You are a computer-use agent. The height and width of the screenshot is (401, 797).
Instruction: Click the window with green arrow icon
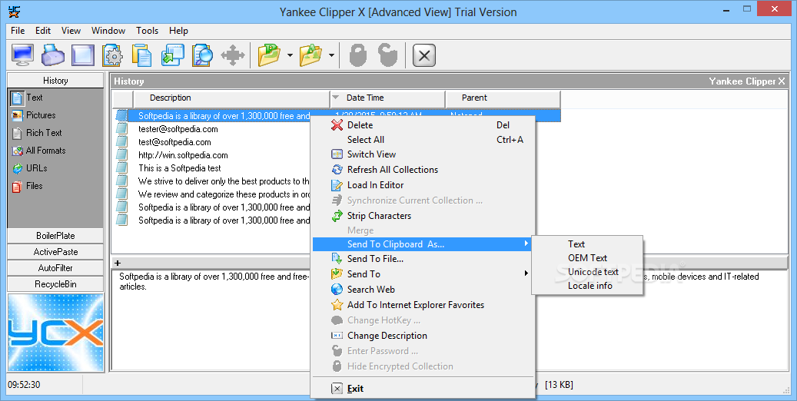pos(172,55)
